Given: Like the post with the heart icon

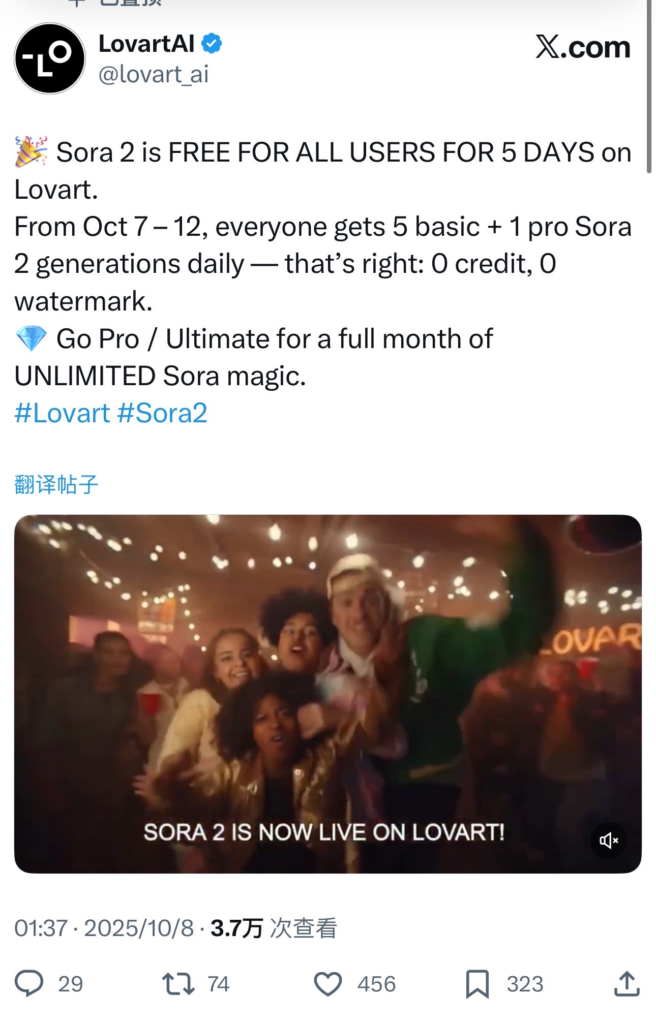Looking at the screenshot, I should (x=328, y=983).
